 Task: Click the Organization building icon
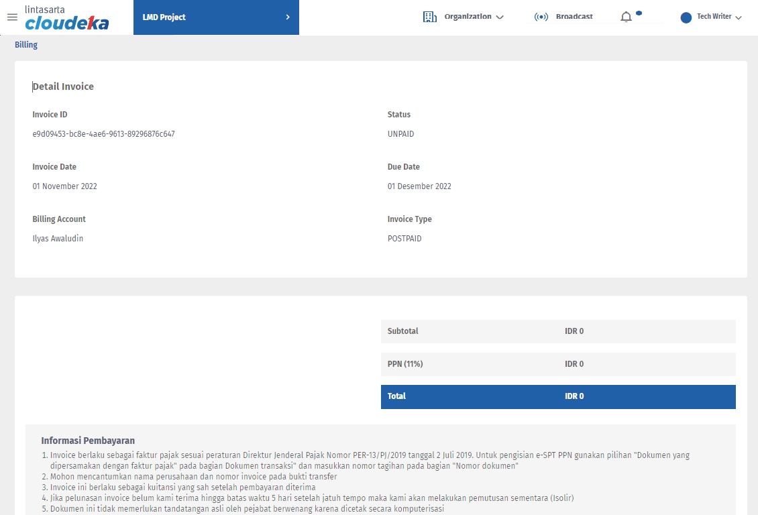tap(430, 17)
